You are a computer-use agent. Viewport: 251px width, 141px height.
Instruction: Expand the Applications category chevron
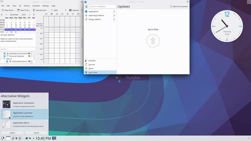point(114,11)
